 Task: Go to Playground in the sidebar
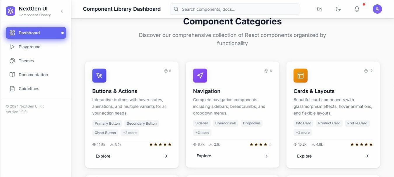coord(29,47)
